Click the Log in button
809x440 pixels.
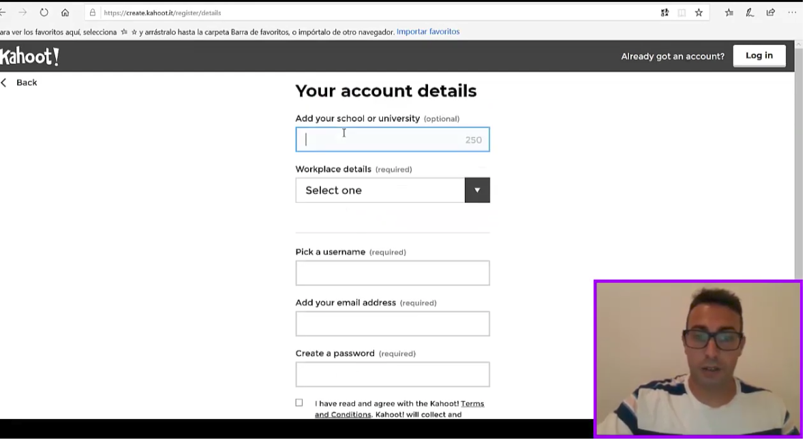(759, 56)
